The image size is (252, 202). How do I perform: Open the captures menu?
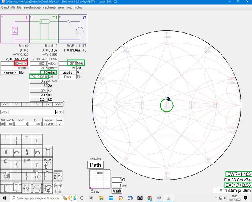coord(49,7)
